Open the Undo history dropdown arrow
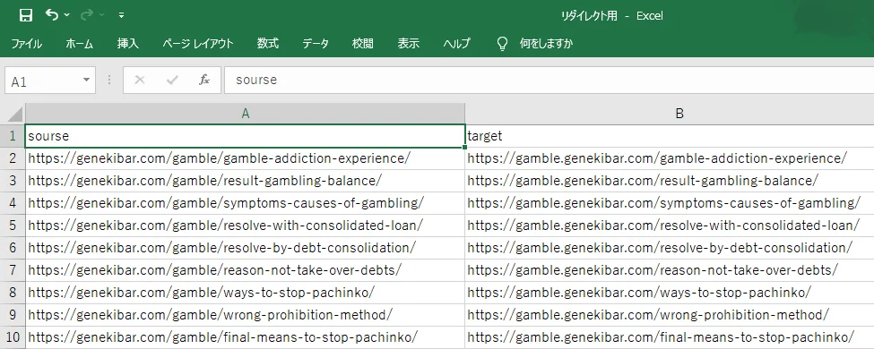Image resolution: width=874 pixels, height=349 pixels. point(67,15)
